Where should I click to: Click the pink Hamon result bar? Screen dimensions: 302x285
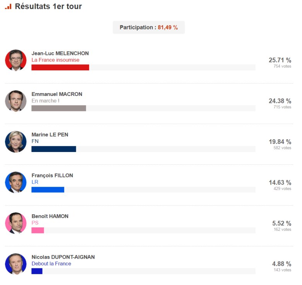click(38, 230)
